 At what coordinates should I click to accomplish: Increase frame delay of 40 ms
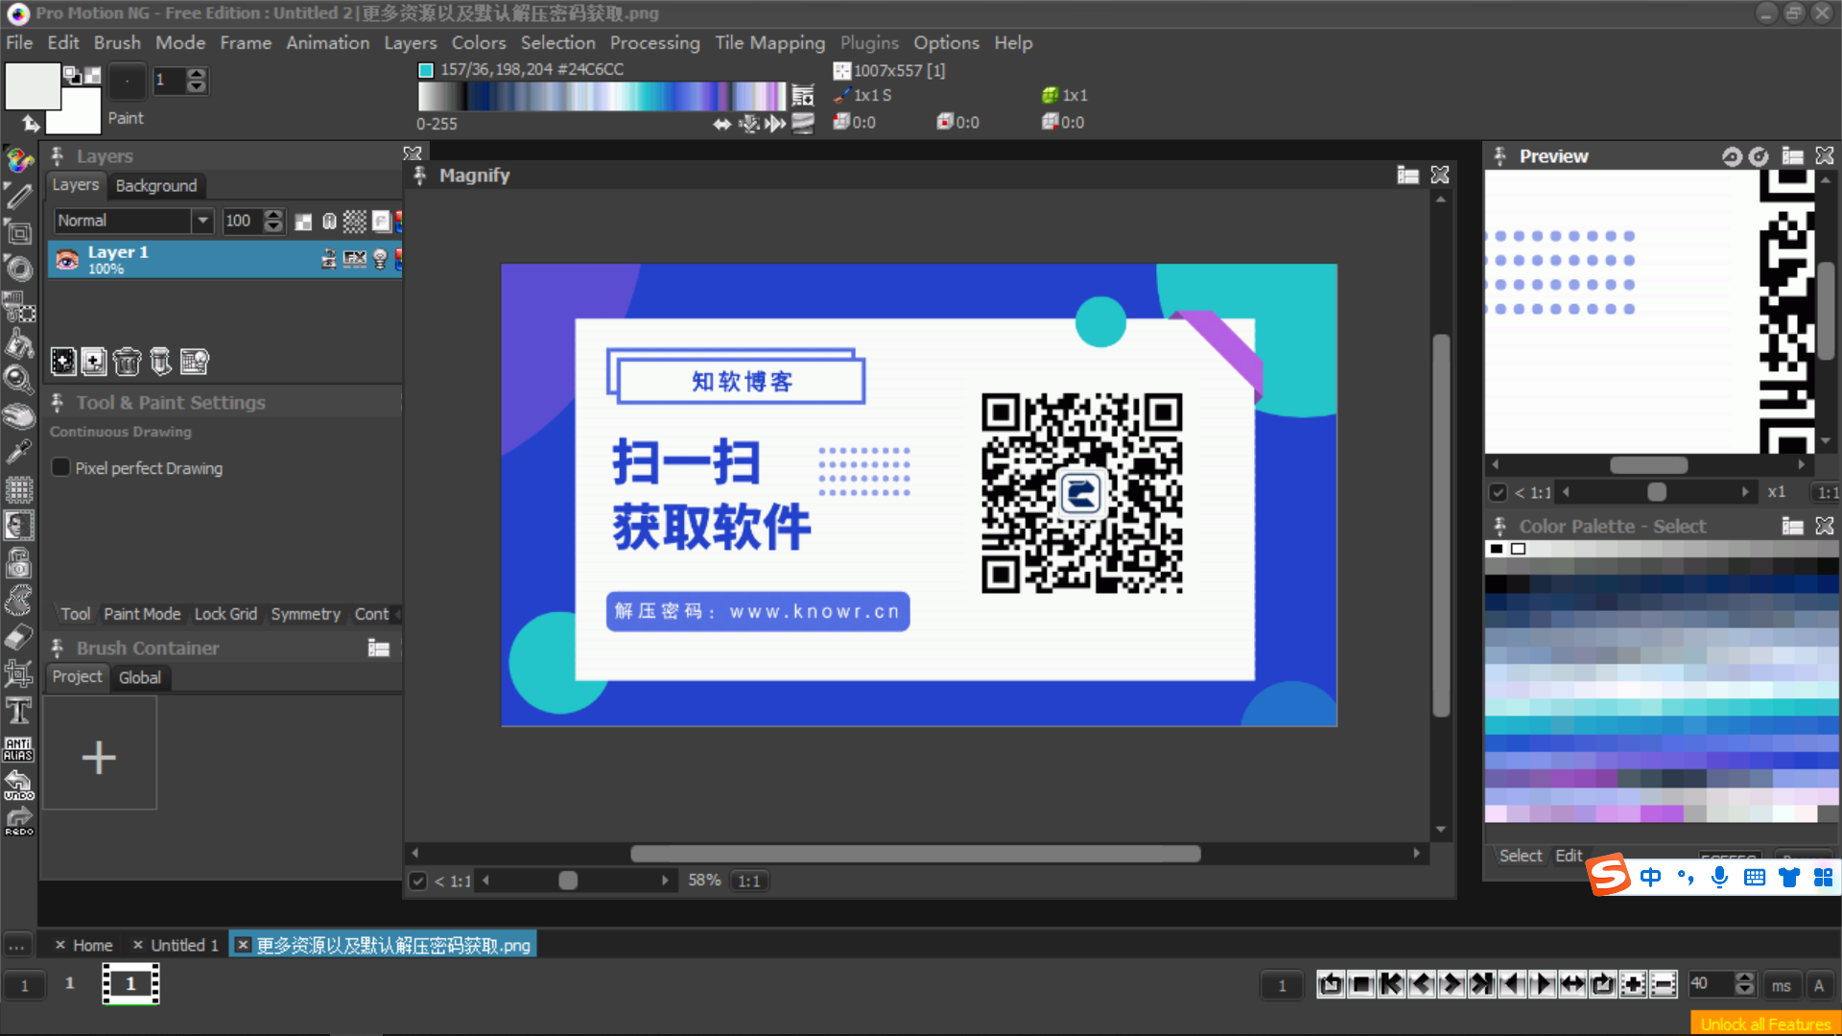[1745, 977]
